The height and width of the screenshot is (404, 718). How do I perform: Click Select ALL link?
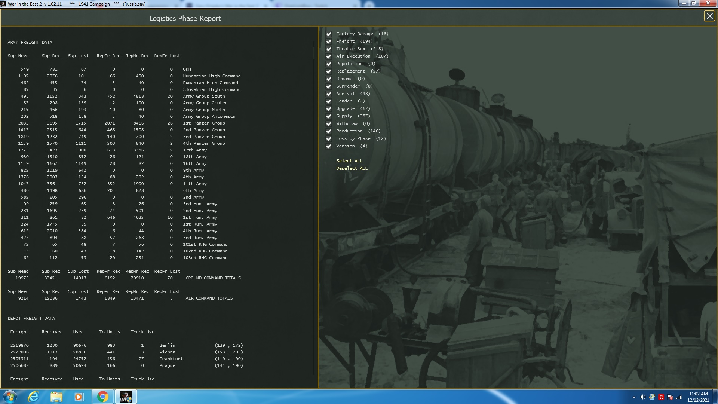(x=349, y=161)
